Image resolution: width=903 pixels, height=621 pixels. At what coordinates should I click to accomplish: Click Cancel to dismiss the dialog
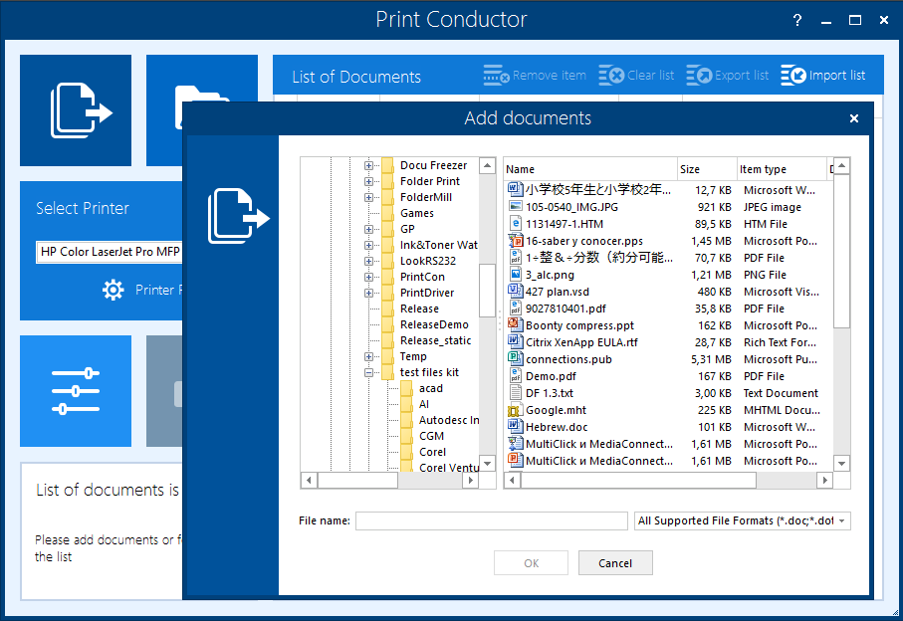[x=615, y=562]
